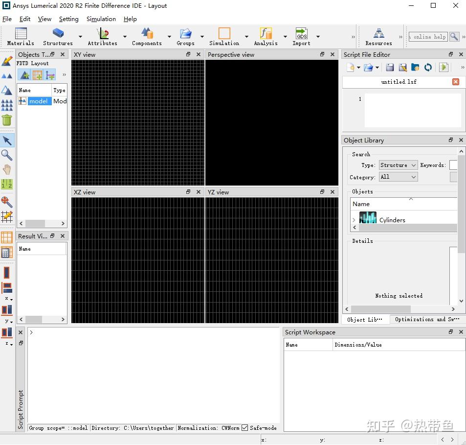Open the Type dropdown showing Structure
The height and width of the screenshot is (445, 466).
click(x=398, y=165)
